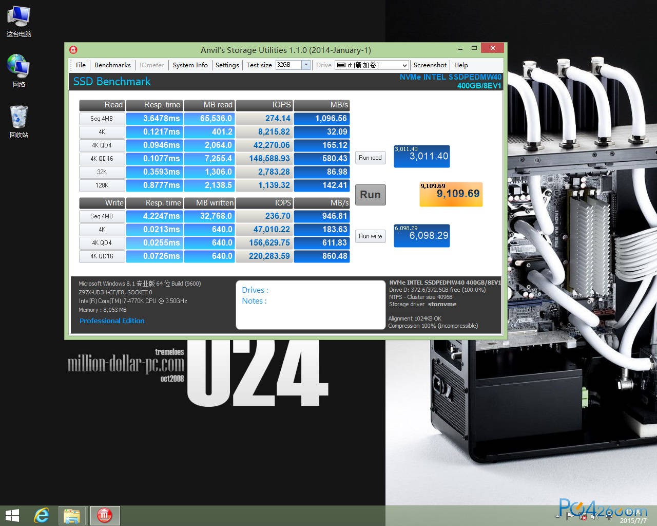Click the Memory : 8,053 MB text

[x=102, y=310]
